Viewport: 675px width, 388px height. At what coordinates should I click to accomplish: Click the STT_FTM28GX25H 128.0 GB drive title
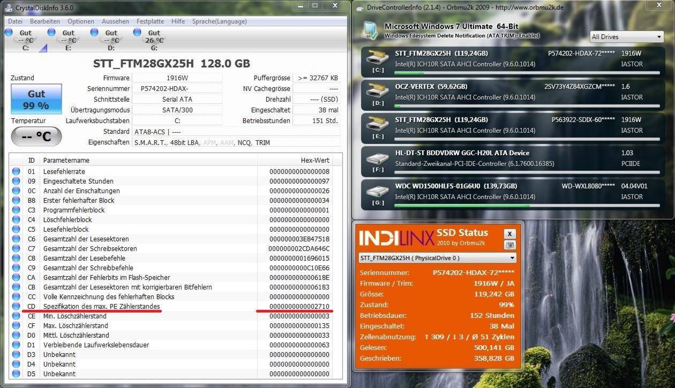pos(171,63)
